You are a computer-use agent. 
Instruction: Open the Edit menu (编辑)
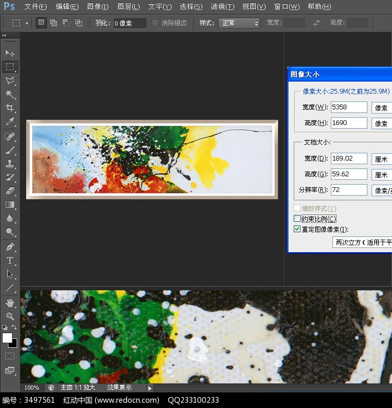(x=67, y=6)
